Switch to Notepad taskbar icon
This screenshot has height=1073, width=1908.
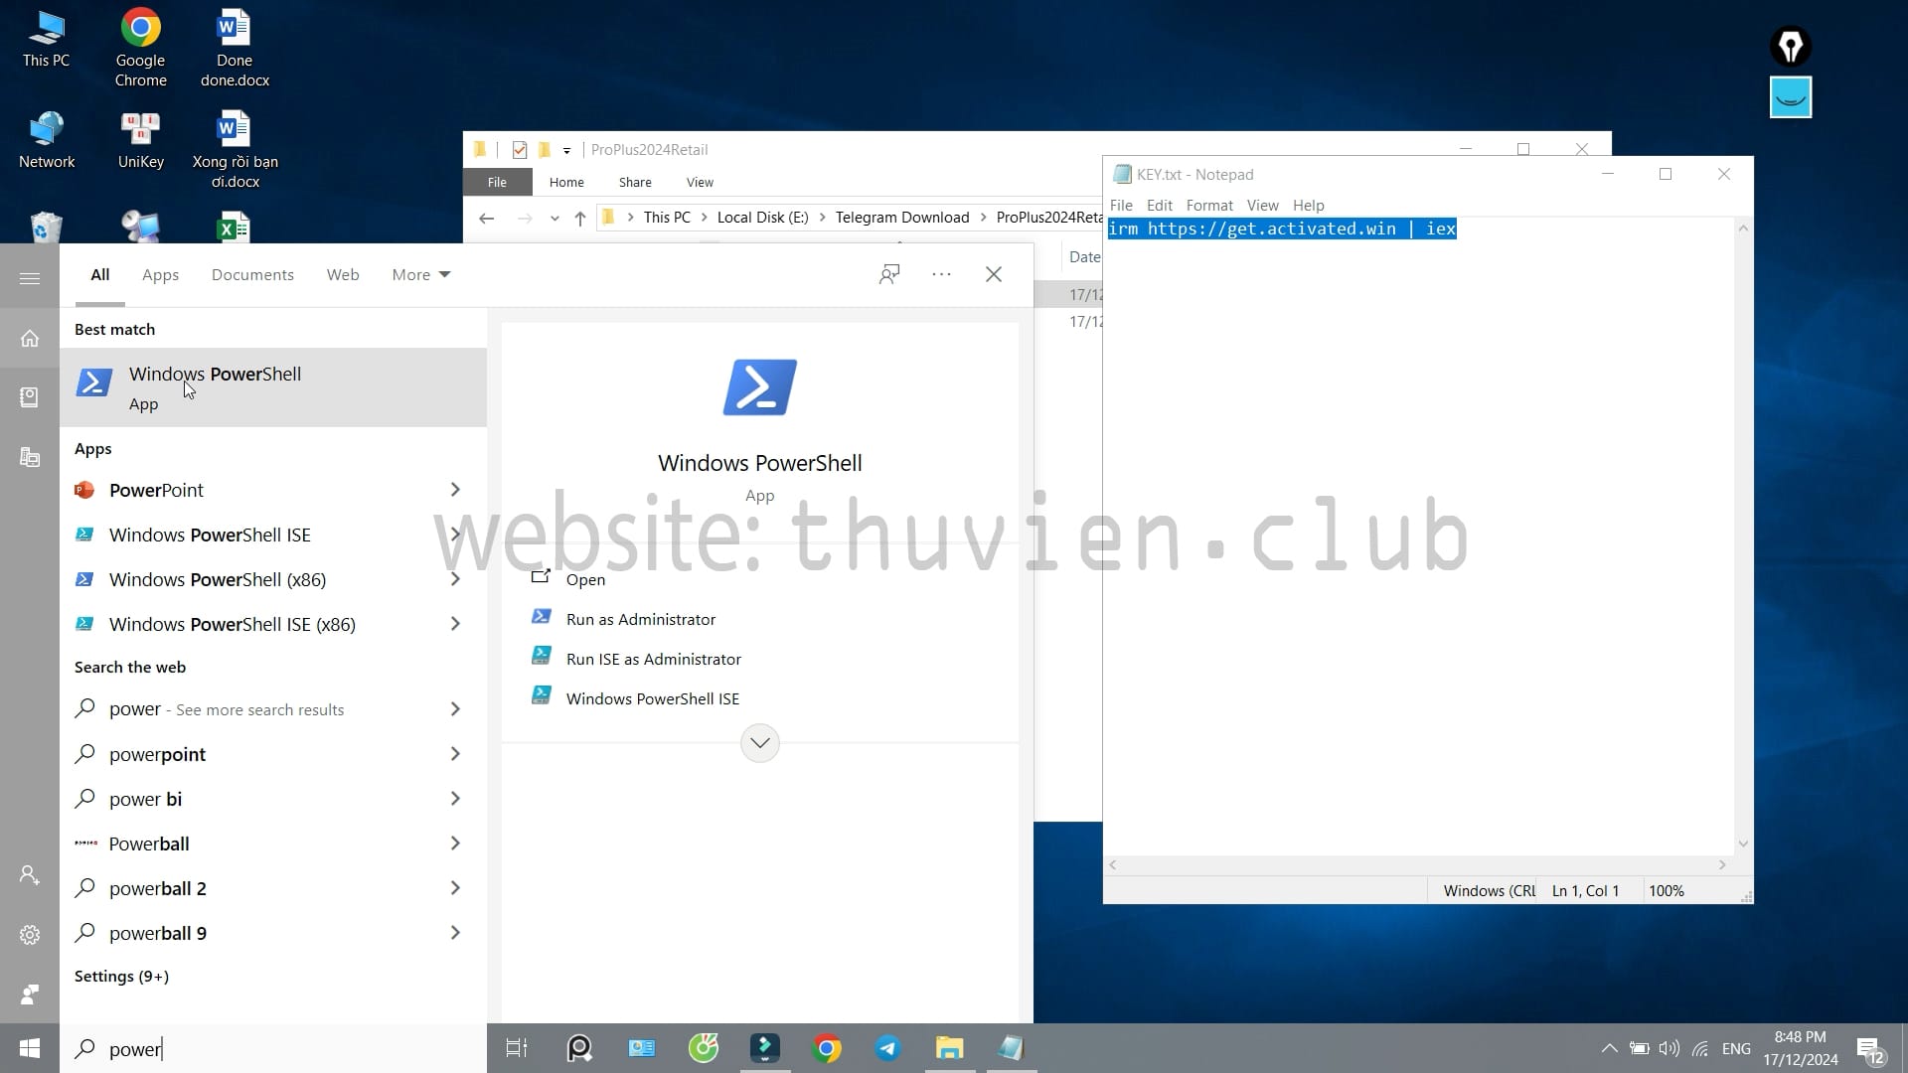click(x=1011, y=1048)
